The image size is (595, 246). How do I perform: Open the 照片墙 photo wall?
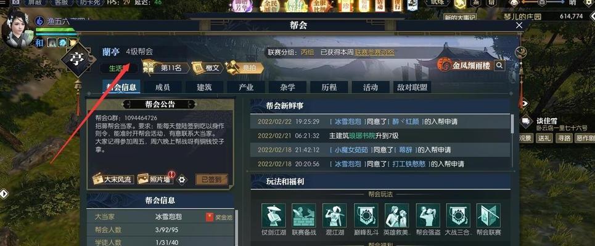pyautogui.click(x=155, y=179)
